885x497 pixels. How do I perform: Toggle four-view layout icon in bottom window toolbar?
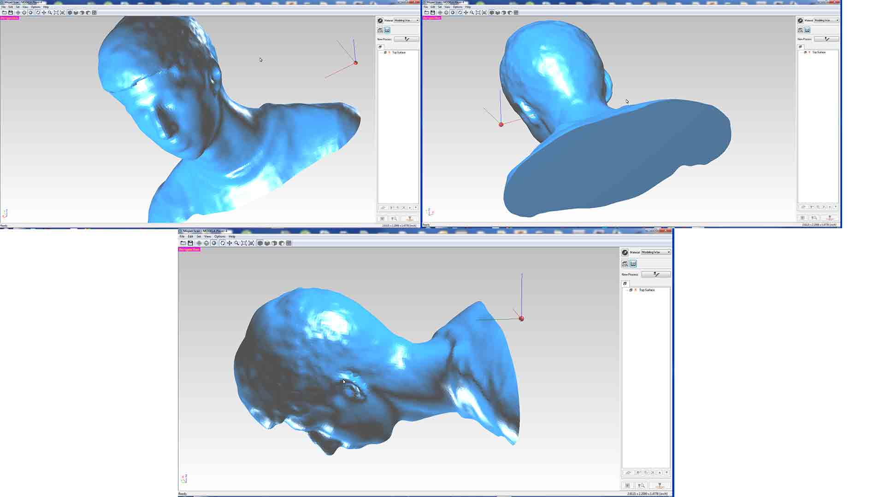coord(289,243)
